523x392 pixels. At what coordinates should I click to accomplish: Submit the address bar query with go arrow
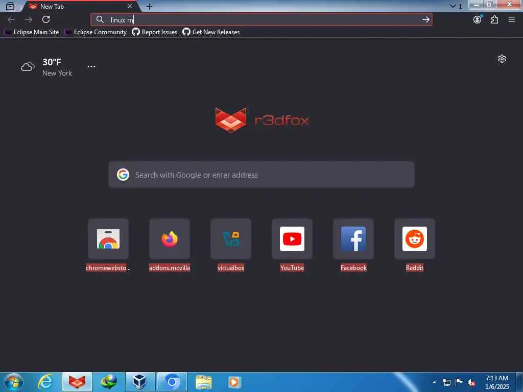tap(425, 20)
